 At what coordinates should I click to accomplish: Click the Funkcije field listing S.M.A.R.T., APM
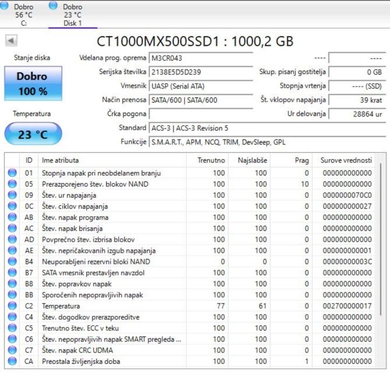(267, 142)
